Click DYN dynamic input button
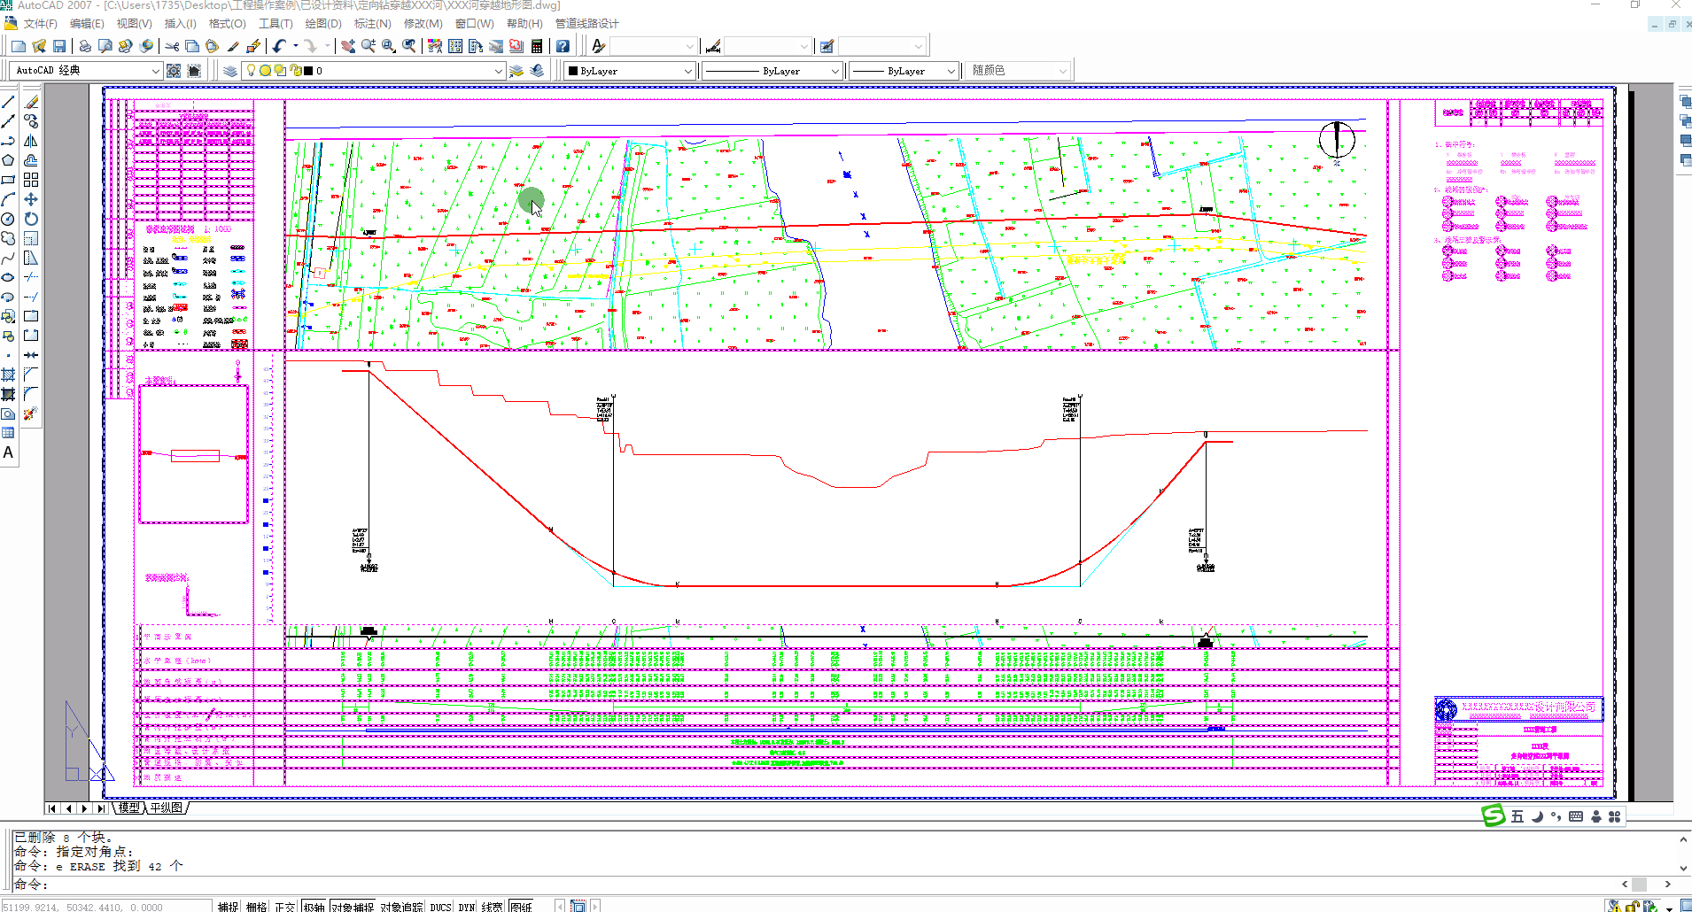Image resolution: width=1692 pixels, height=912 pixels. 466,907
